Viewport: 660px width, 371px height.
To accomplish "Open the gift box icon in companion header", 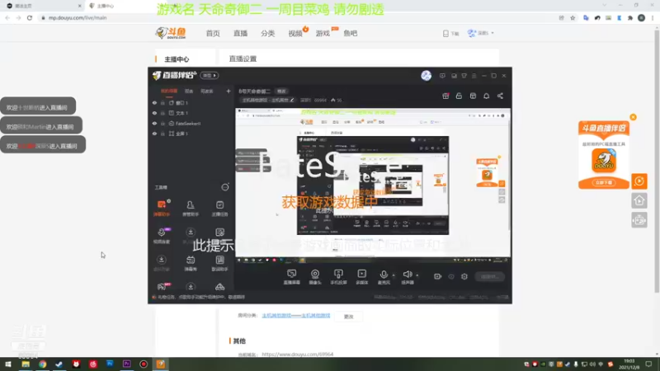I will 445,96.
